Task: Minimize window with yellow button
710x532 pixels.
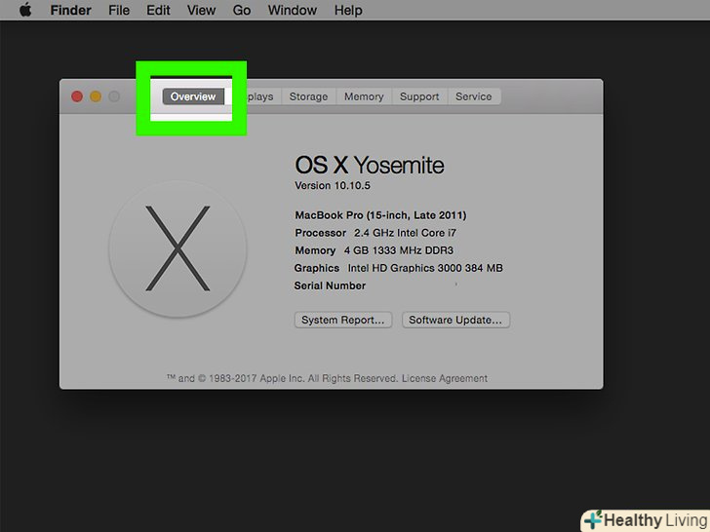Action: [96, 96]
